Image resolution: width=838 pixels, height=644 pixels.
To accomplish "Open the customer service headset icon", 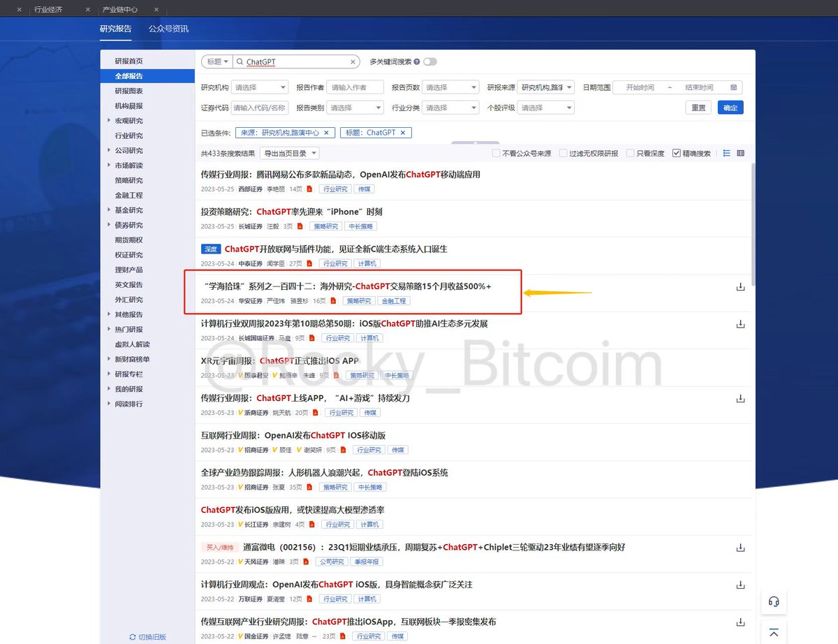I will pyautogui.click(x=774, y=601).
